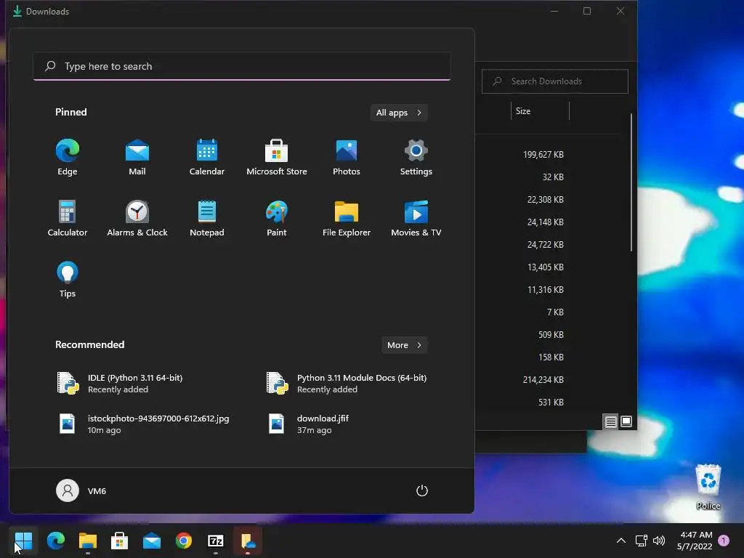Focus the Type here to search box
Image resolution: width=744 pixels, height=558 pixels.
[242, 66]
